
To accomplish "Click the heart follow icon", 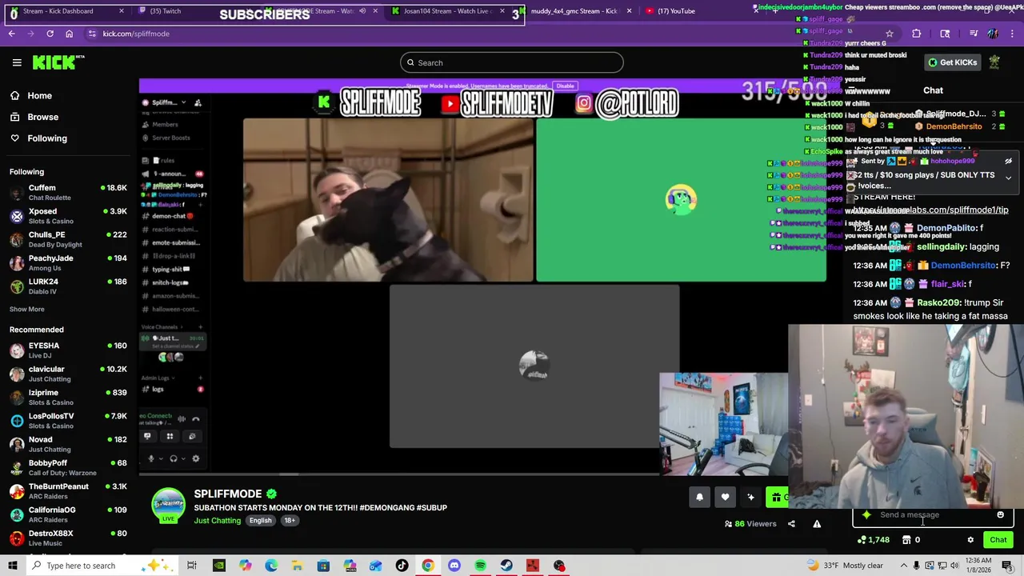I will pos(725,498).
